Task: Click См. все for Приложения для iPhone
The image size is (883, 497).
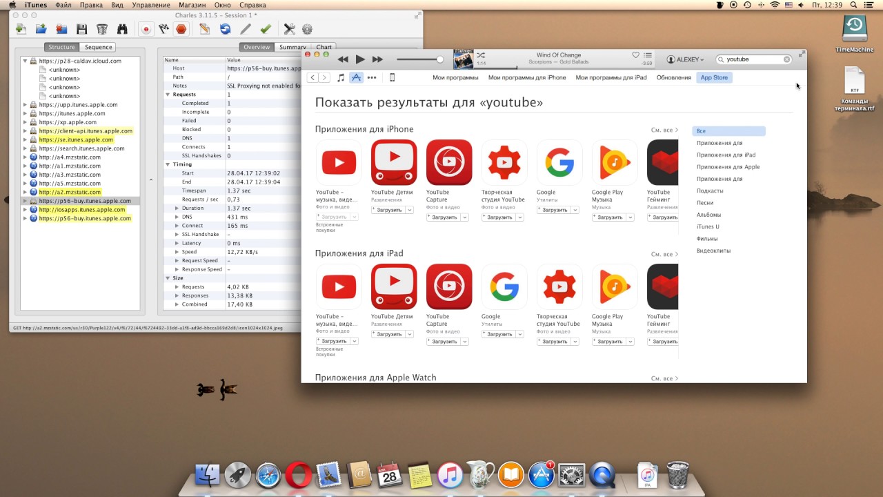Action: (x=664, y=130)
